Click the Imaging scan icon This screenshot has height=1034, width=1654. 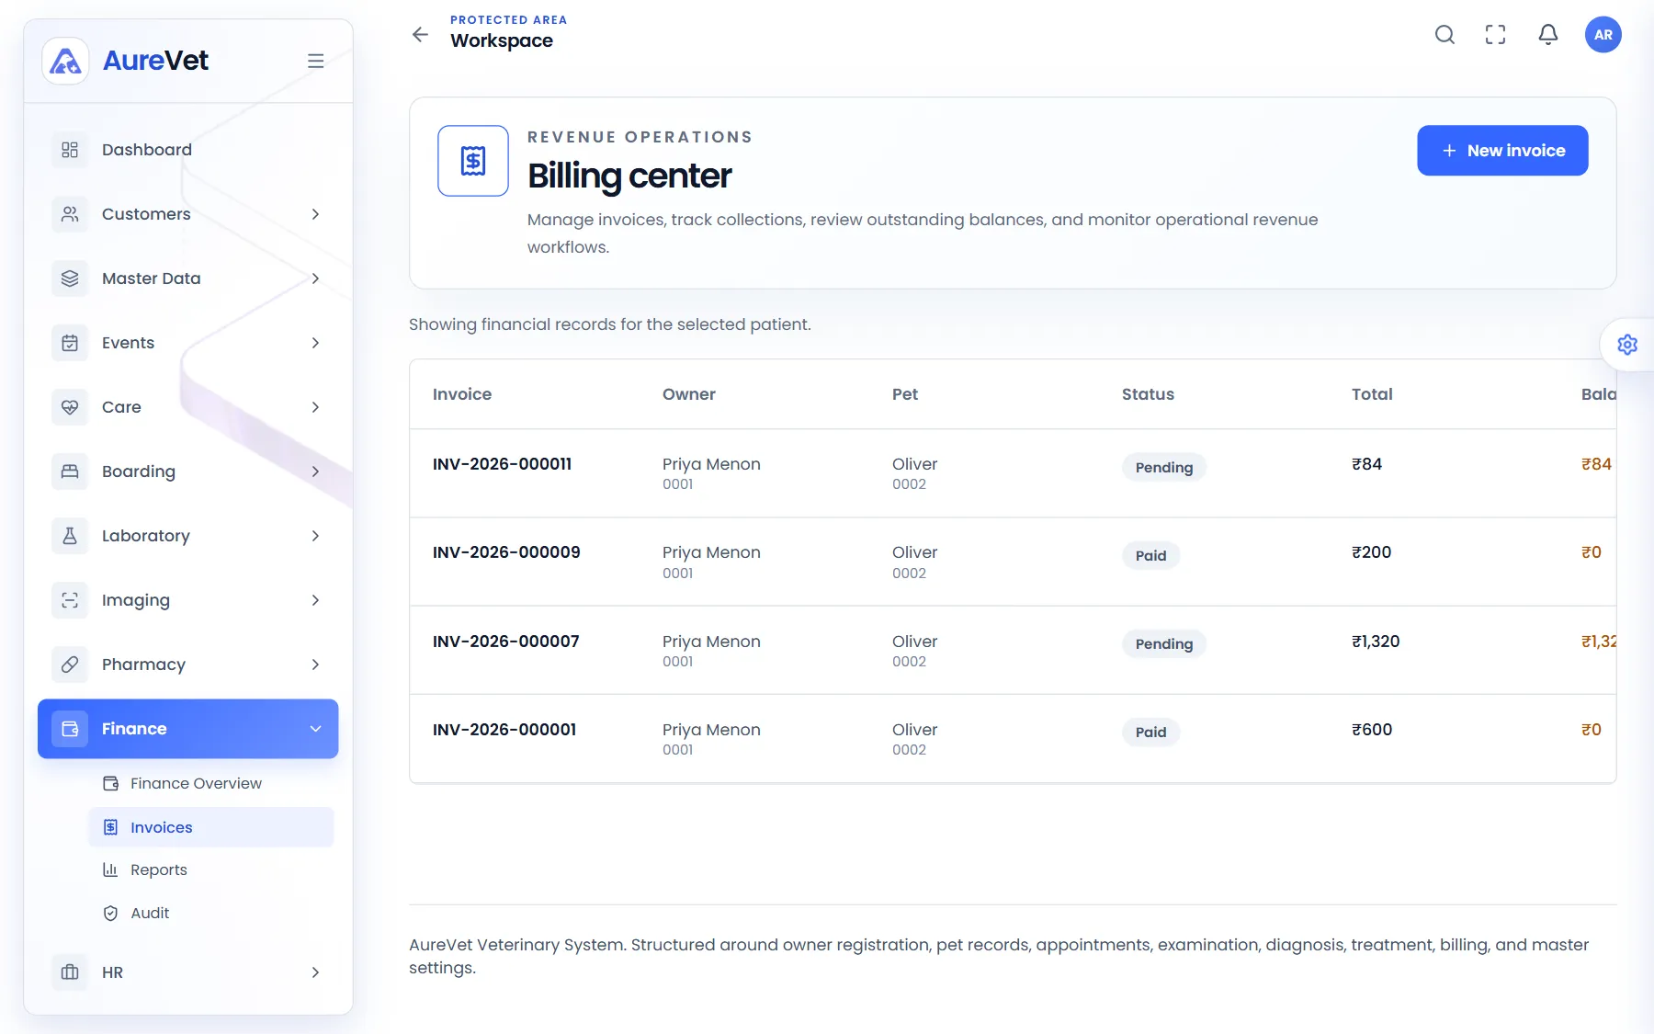click(x=70, y=600)
